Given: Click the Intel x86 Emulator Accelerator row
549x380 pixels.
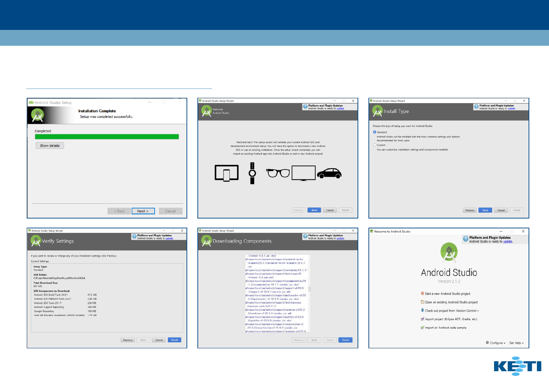Looking at the screenshot, I should point(65,315).
